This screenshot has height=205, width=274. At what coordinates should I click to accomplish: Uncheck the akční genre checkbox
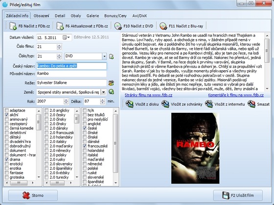[x=7, y=115]
